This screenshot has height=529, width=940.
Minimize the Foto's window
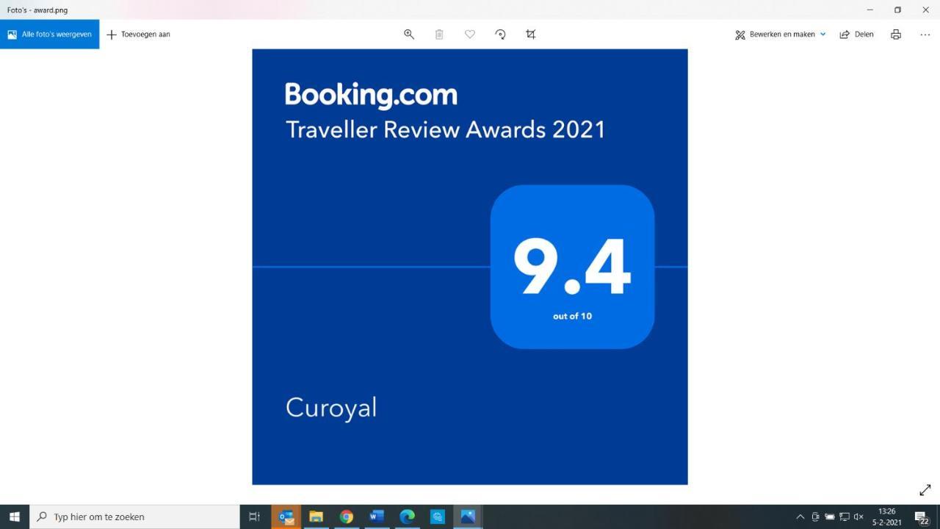coord(869,10)
